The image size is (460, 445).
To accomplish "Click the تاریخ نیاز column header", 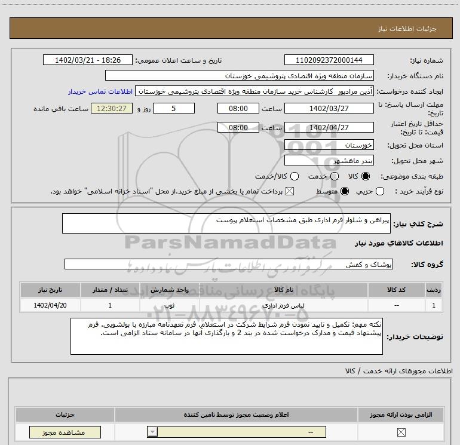I will click(50, 290).
